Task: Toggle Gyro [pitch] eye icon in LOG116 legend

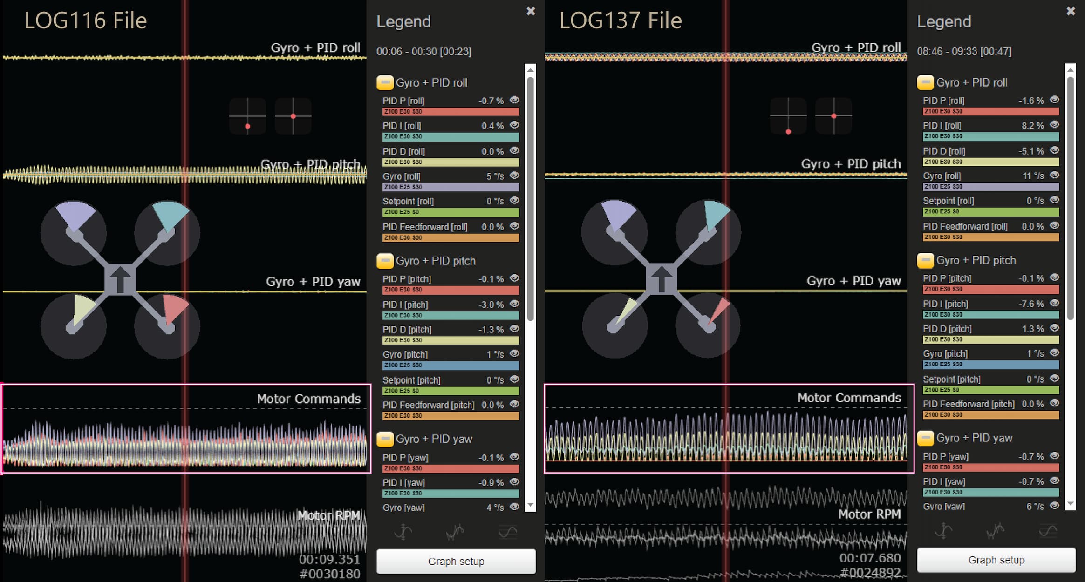Action: pyautogui.click(x=514, y=354)
